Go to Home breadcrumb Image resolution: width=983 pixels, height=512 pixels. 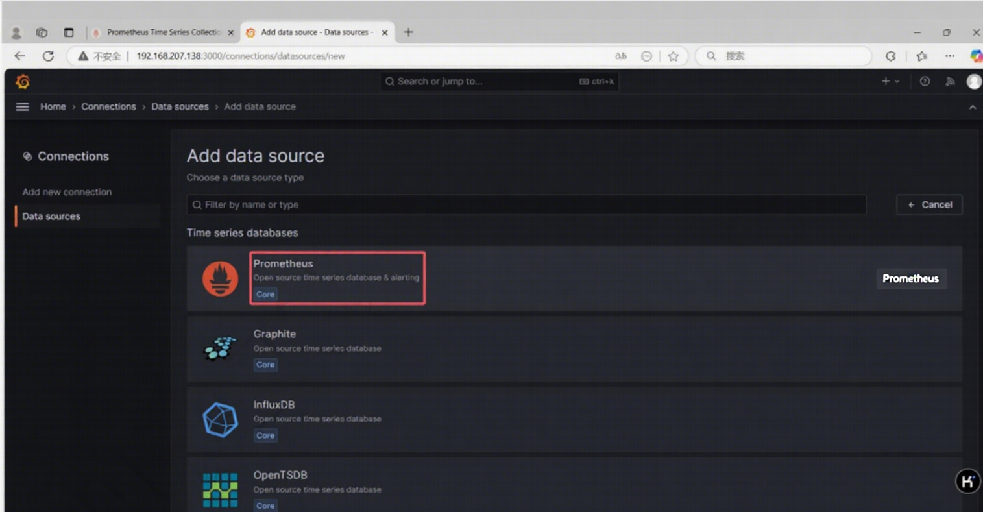click(53, 106)
